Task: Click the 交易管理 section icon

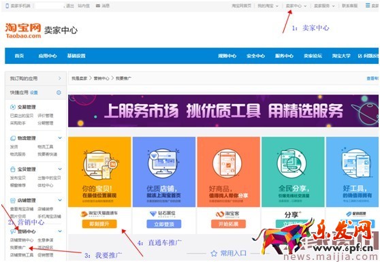Action: (13, 107)
